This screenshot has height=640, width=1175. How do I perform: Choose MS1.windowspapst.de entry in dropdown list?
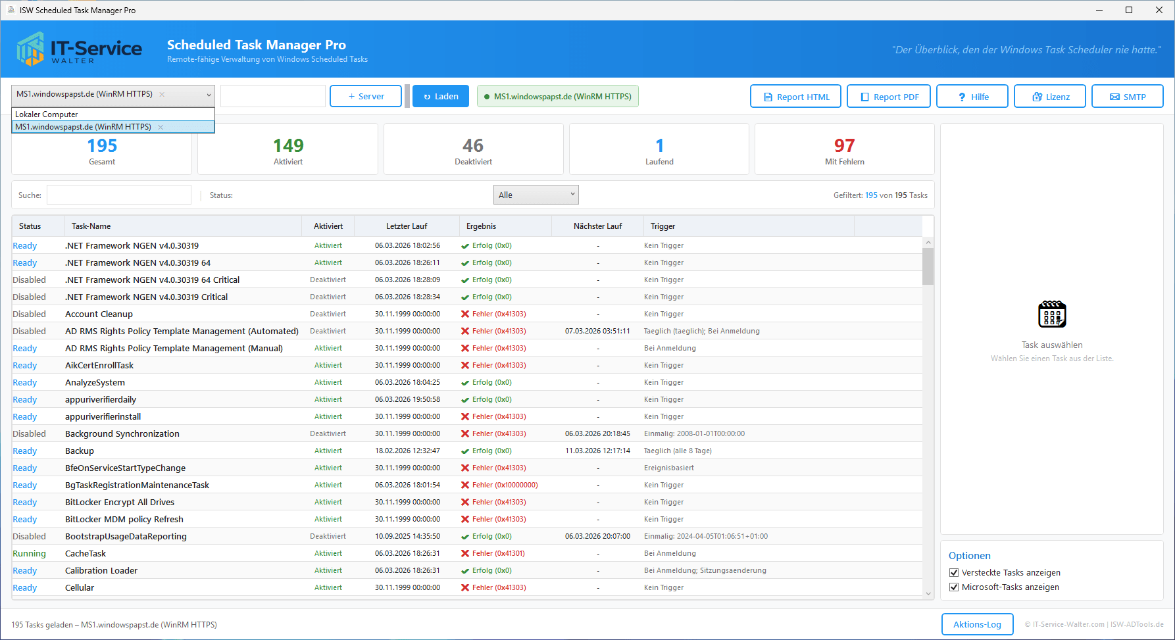(x=84, y=127)
